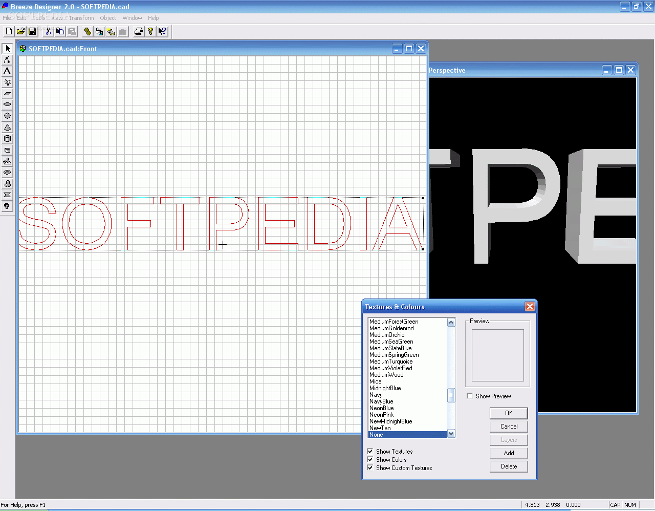Click the disabled Layers button
The height and width of the screenshot is (511, 655).
509,440
